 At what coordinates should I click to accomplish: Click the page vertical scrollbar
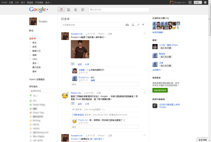coord(210,19)
